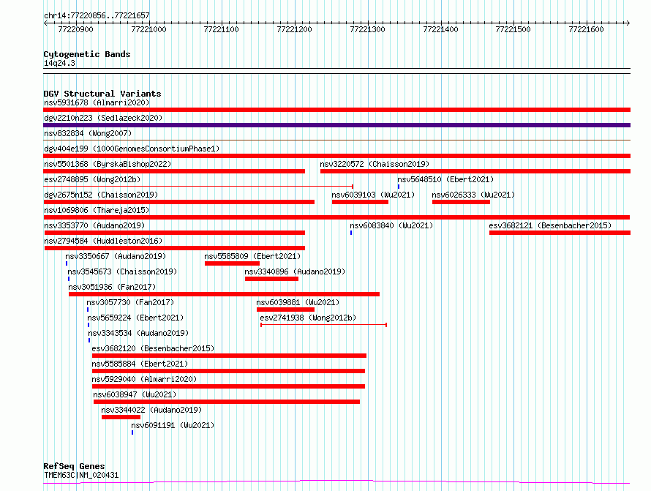Select the red esv3682121 variant bar
The width and height of the screenshot is (651, 491).
point(560,233)
